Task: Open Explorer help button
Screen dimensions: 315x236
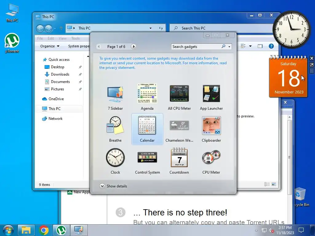Action: pos(271,46)
